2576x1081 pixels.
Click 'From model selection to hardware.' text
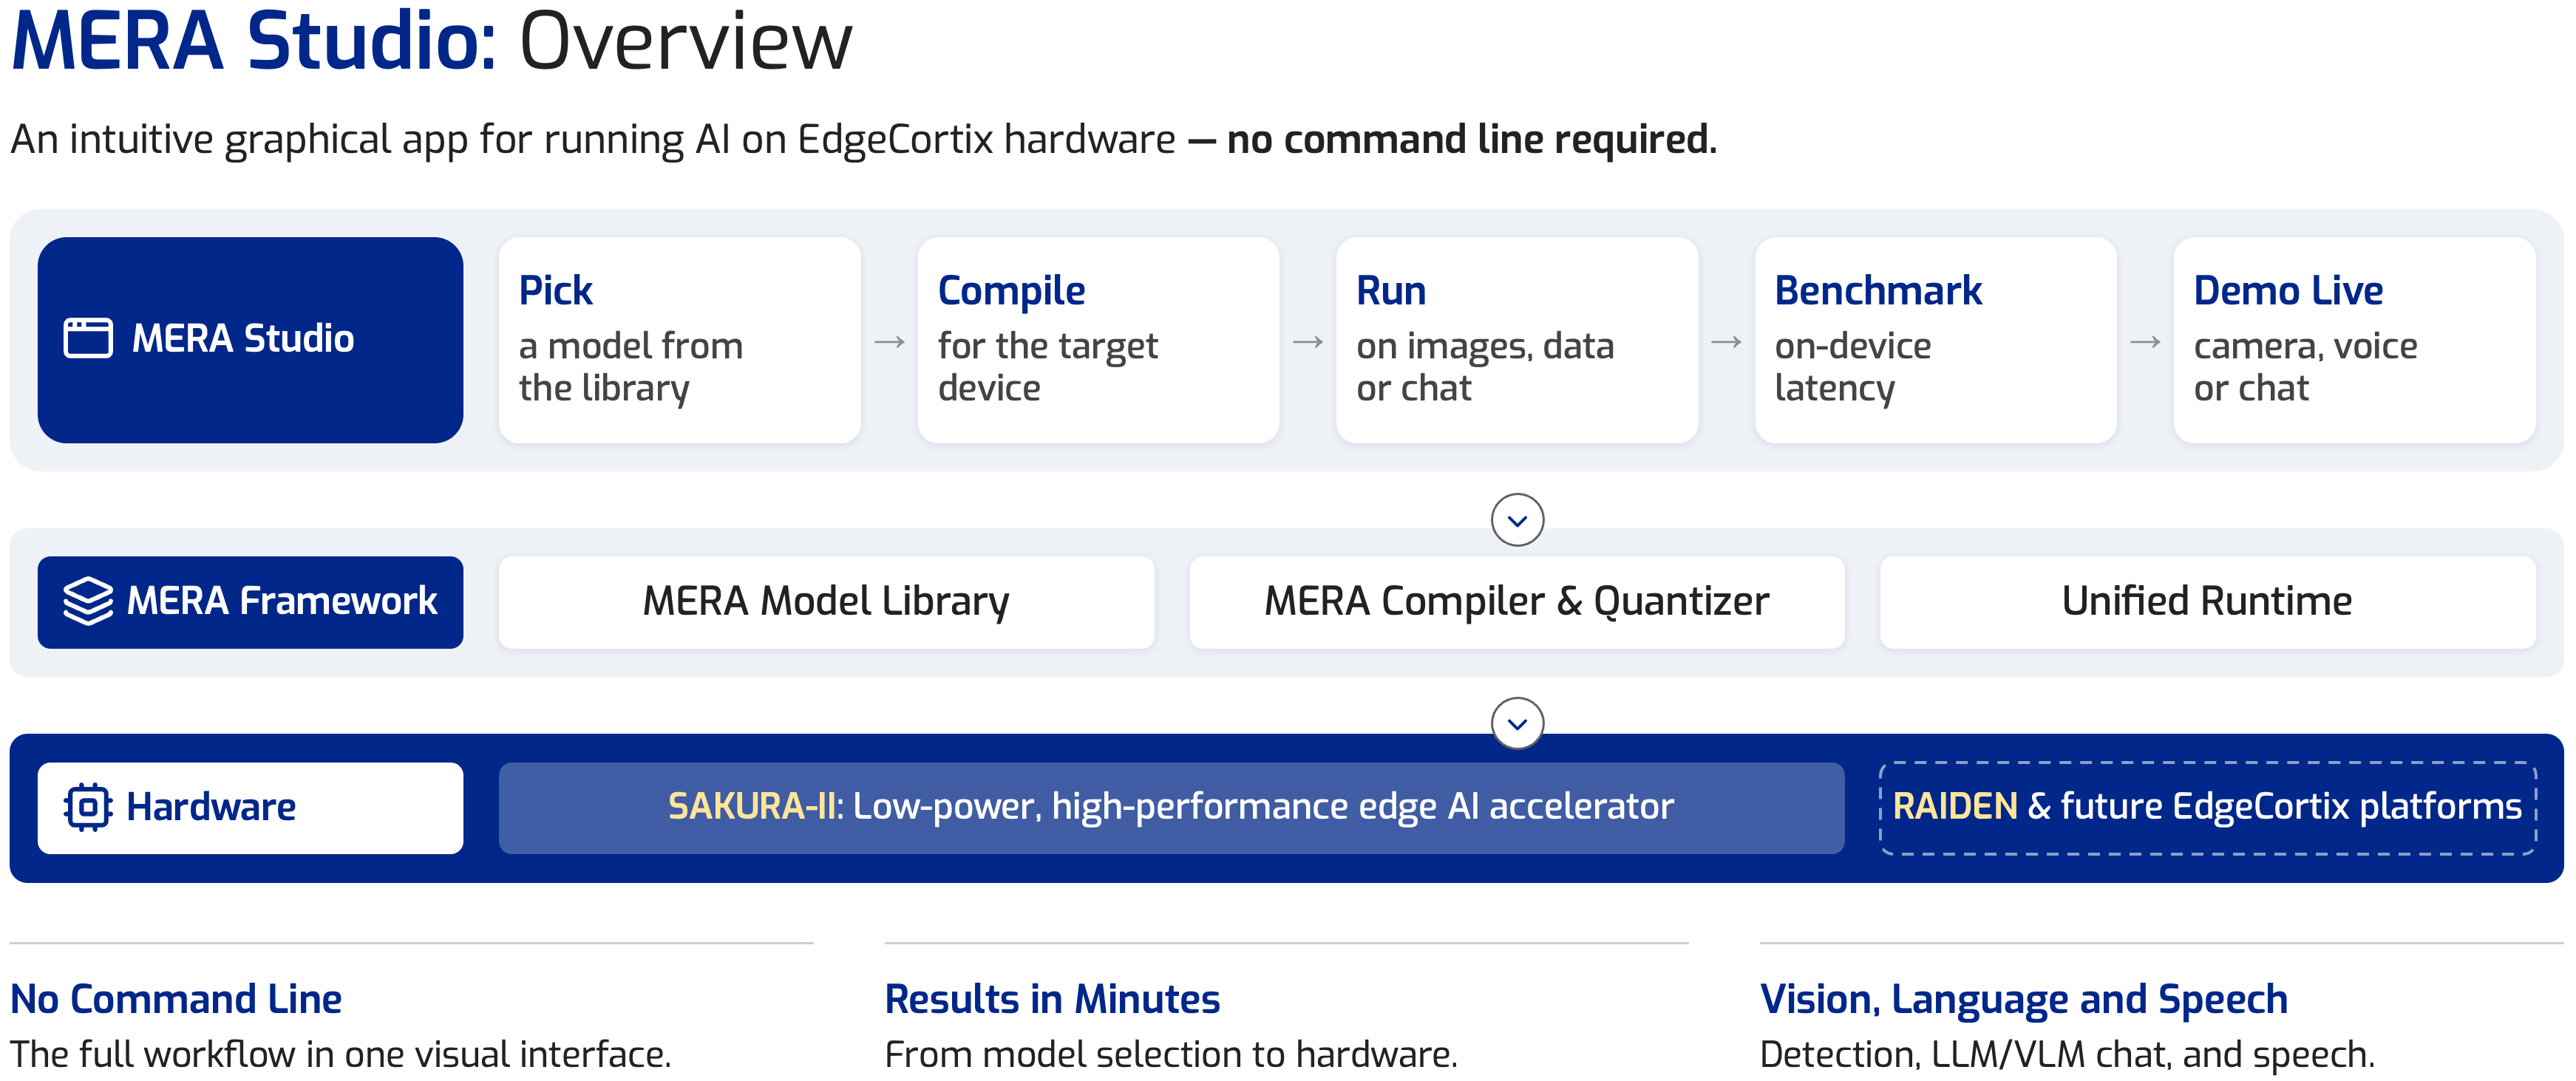point(1171,1054)
